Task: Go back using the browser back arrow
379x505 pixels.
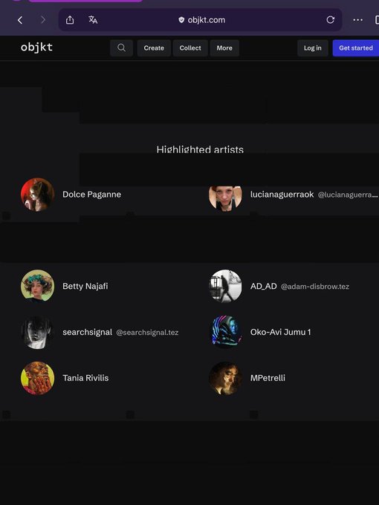Action: [20, 20]
